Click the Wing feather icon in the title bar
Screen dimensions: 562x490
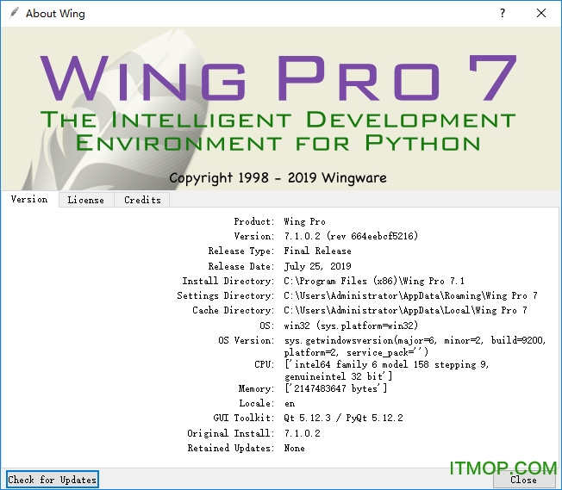pos(15,13)
